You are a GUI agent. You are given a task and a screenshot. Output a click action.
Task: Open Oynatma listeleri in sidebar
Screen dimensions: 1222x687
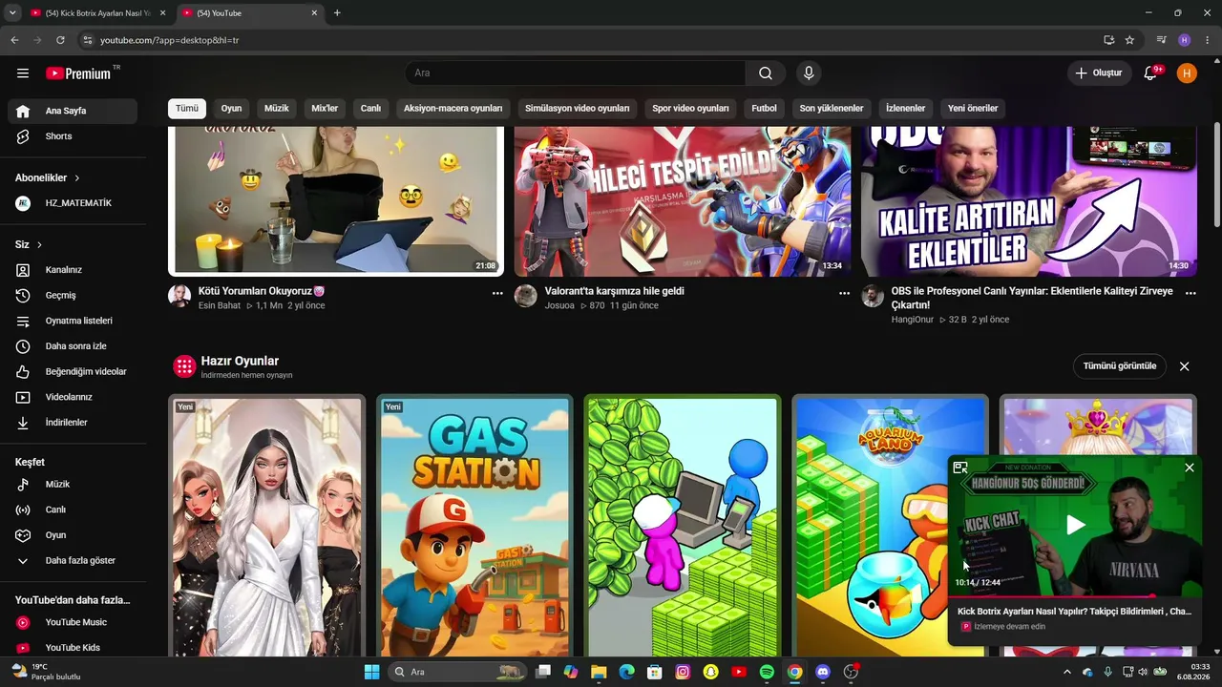click(73, 321)
